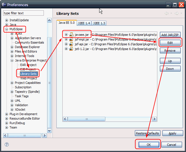Click the tree vertical scrollbar down arrow
The height and width of the screenshot is (152, 186).
tap(49, 130)
